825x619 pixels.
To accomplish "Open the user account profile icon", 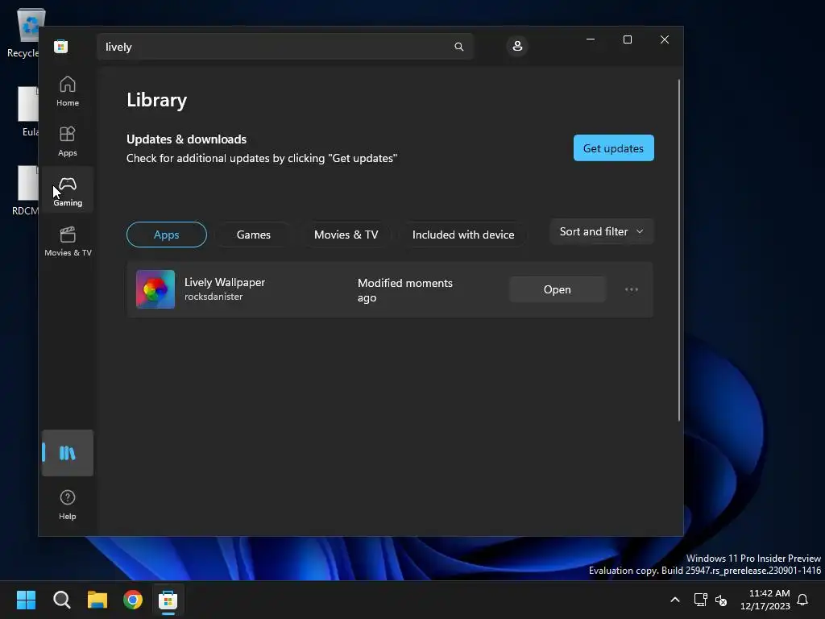I will (517, 46).
